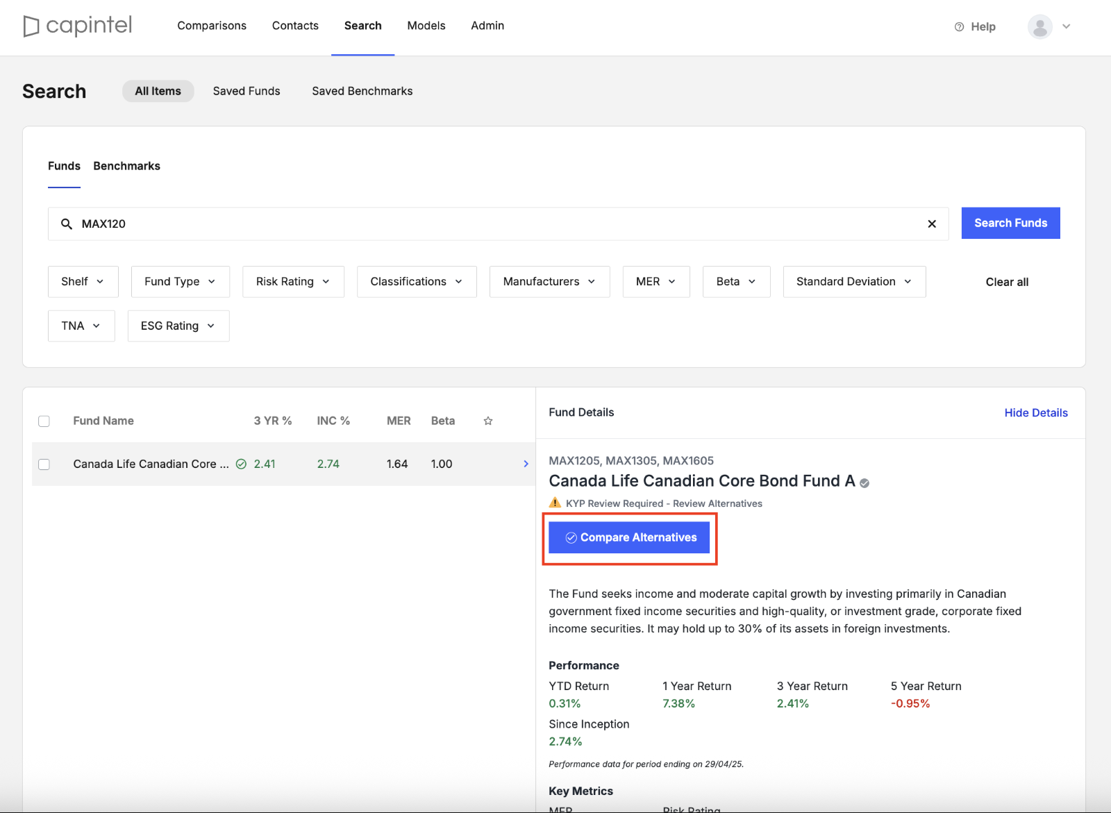Open the Contacts navigation item

point(295,26)
